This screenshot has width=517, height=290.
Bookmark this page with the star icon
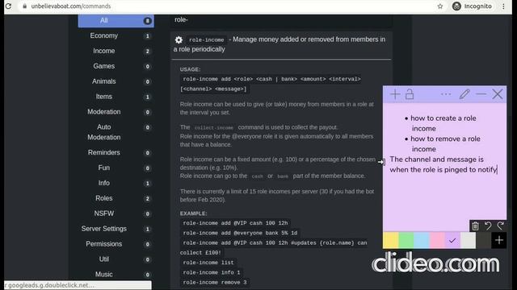[x=439, y=6]
